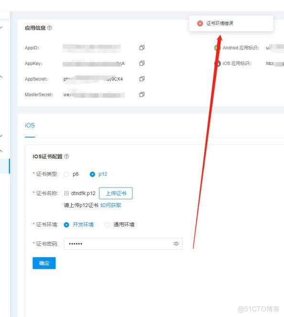Click the iOS app identifier icon
The height and width of the screenshot is (317, 284).
pyautogui.click(x=217, y=64)
